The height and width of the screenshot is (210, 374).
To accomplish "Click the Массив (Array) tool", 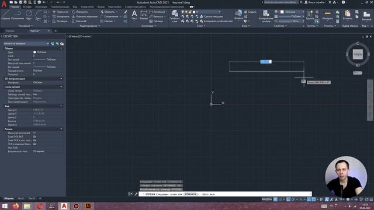I will (106, 21).
